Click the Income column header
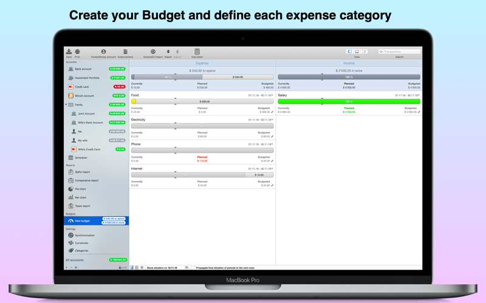Viewport: 486px width, 303px height. (x=349, y=63)
